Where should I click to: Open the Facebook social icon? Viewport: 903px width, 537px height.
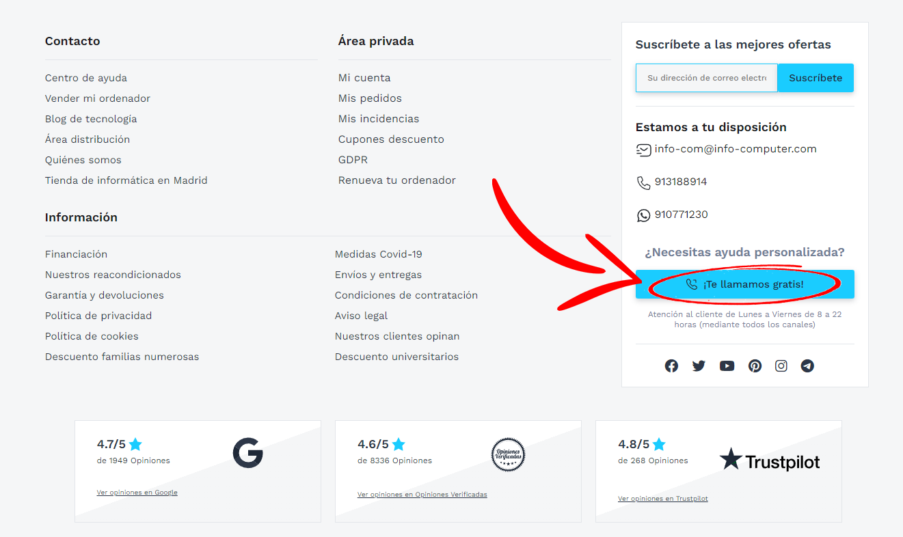point(671,366)
